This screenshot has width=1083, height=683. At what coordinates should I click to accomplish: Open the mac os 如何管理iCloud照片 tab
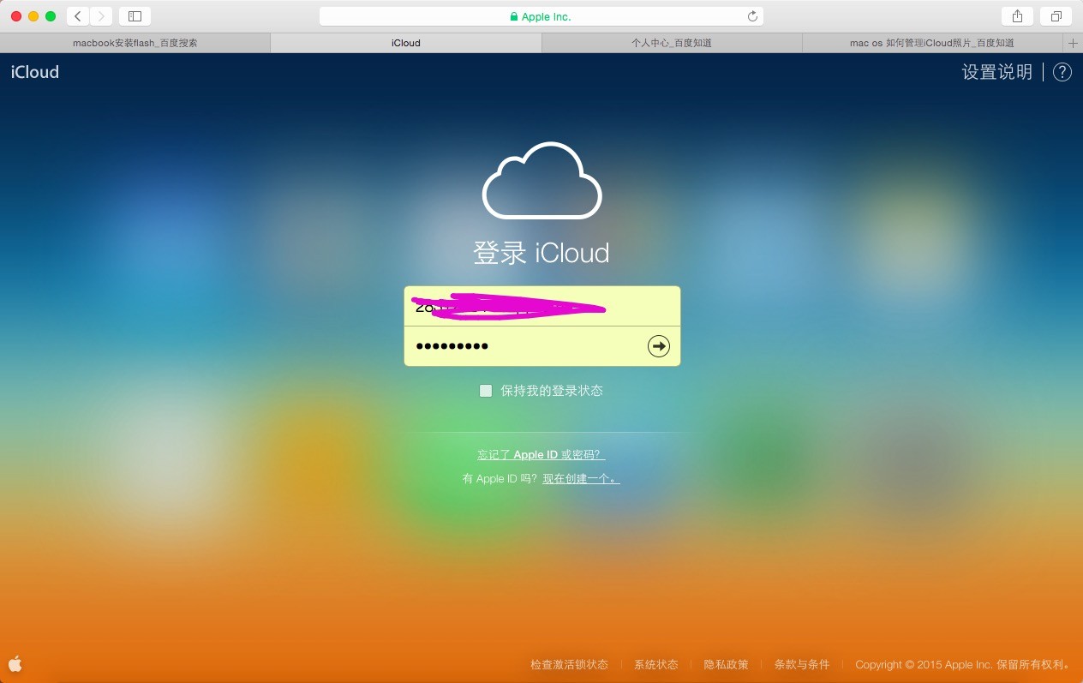[x=932, y=43]
